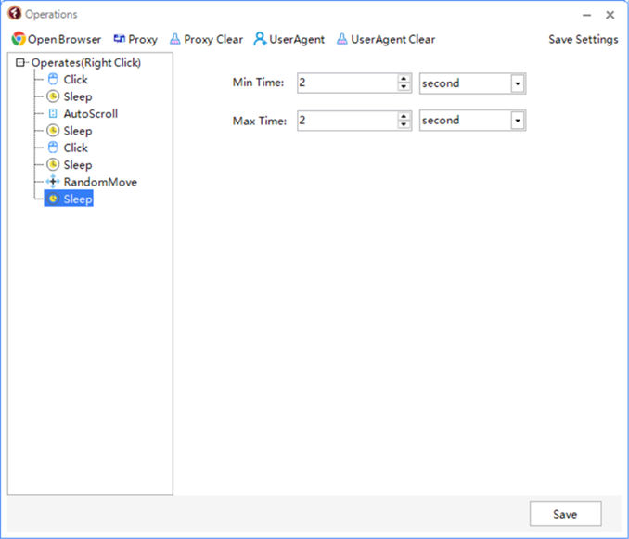Click the AutoScroll icon in tree
Screen dimensions: 629x539
click(53, 113)
